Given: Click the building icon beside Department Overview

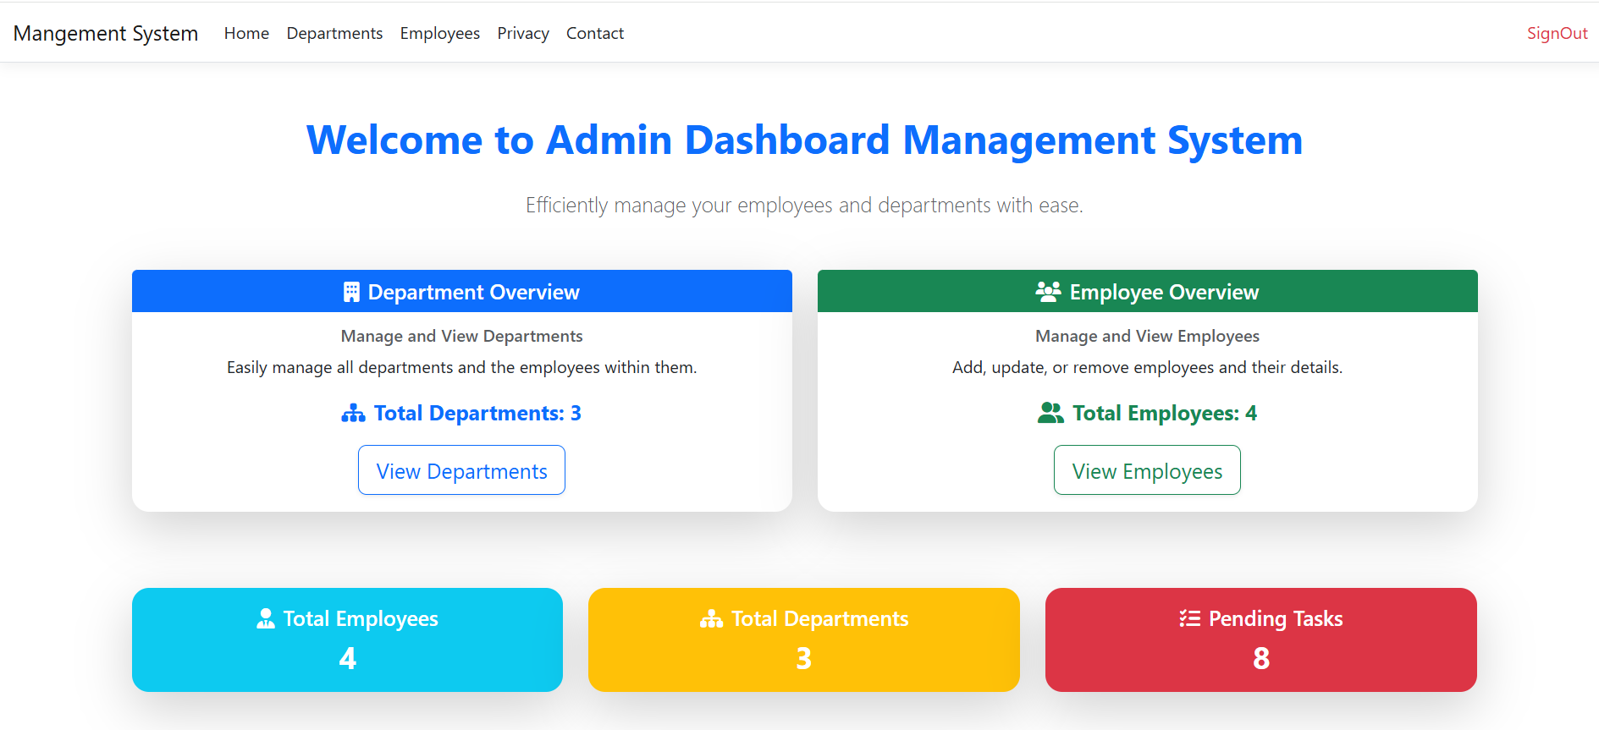Looking at the screenshot, I should tap(351, 292).
